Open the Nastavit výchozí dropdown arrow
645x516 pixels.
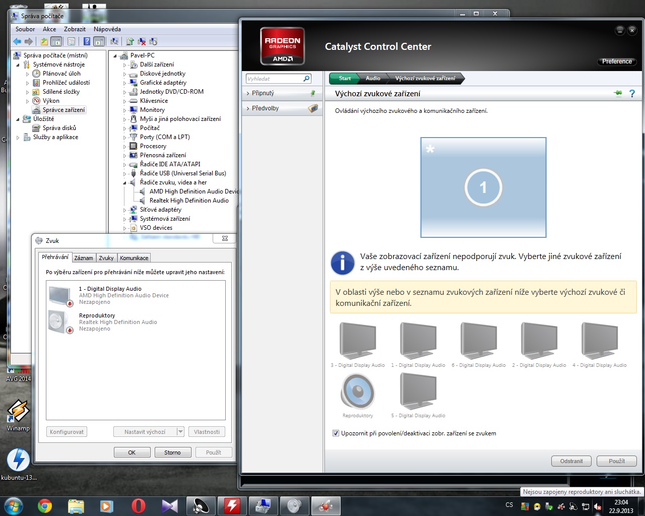point(180,432)
